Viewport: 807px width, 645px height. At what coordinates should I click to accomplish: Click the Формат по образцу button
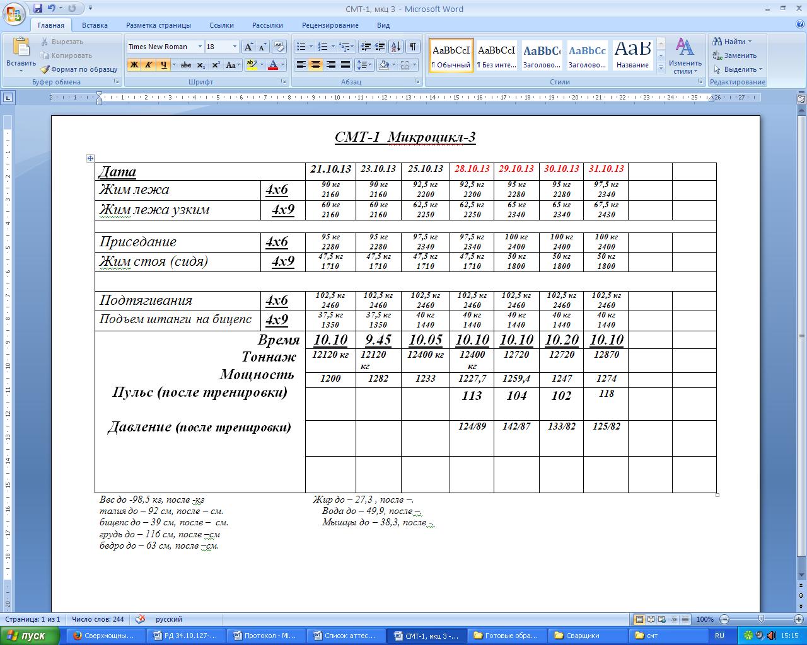coord(79,69)
